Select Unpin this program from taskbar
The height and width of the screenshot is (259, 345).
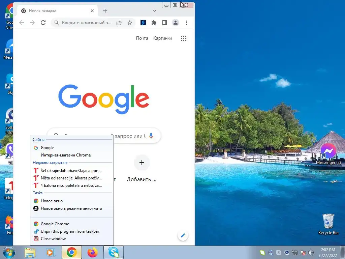72,231
